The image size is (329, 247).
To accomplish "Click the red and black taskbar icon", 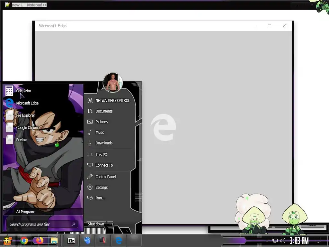I will [x=102, y=241].
